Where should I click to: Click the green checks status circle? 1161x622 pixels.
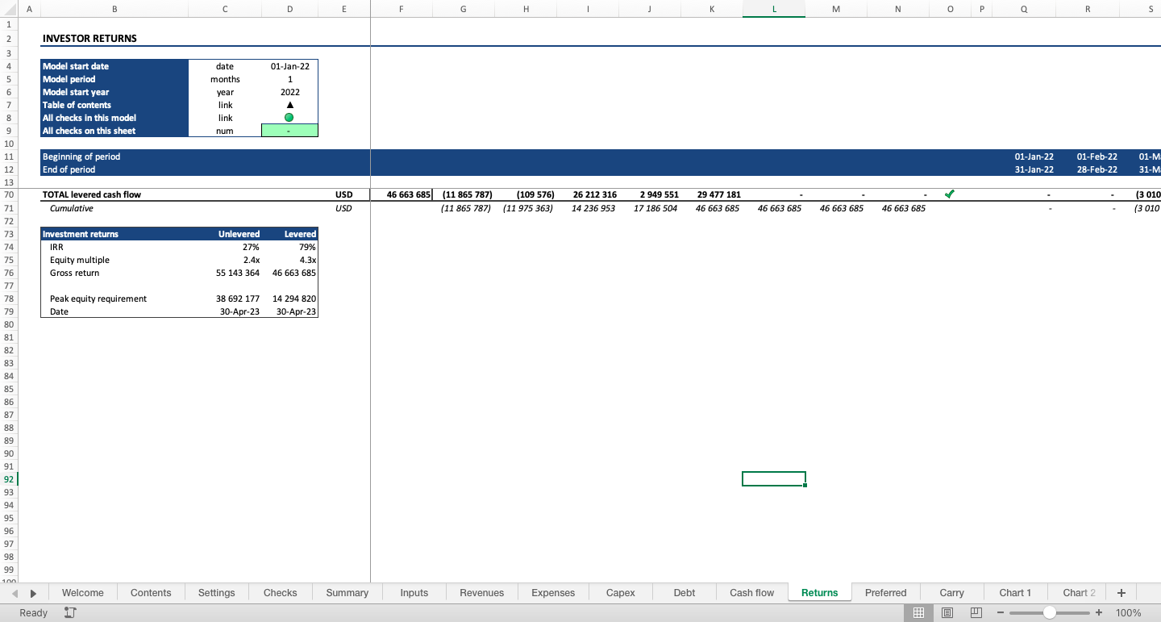click(x=289, y=118)
